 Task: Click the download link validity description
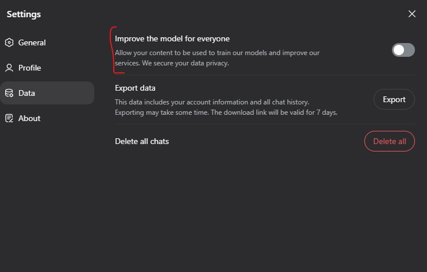coord(226,112)
